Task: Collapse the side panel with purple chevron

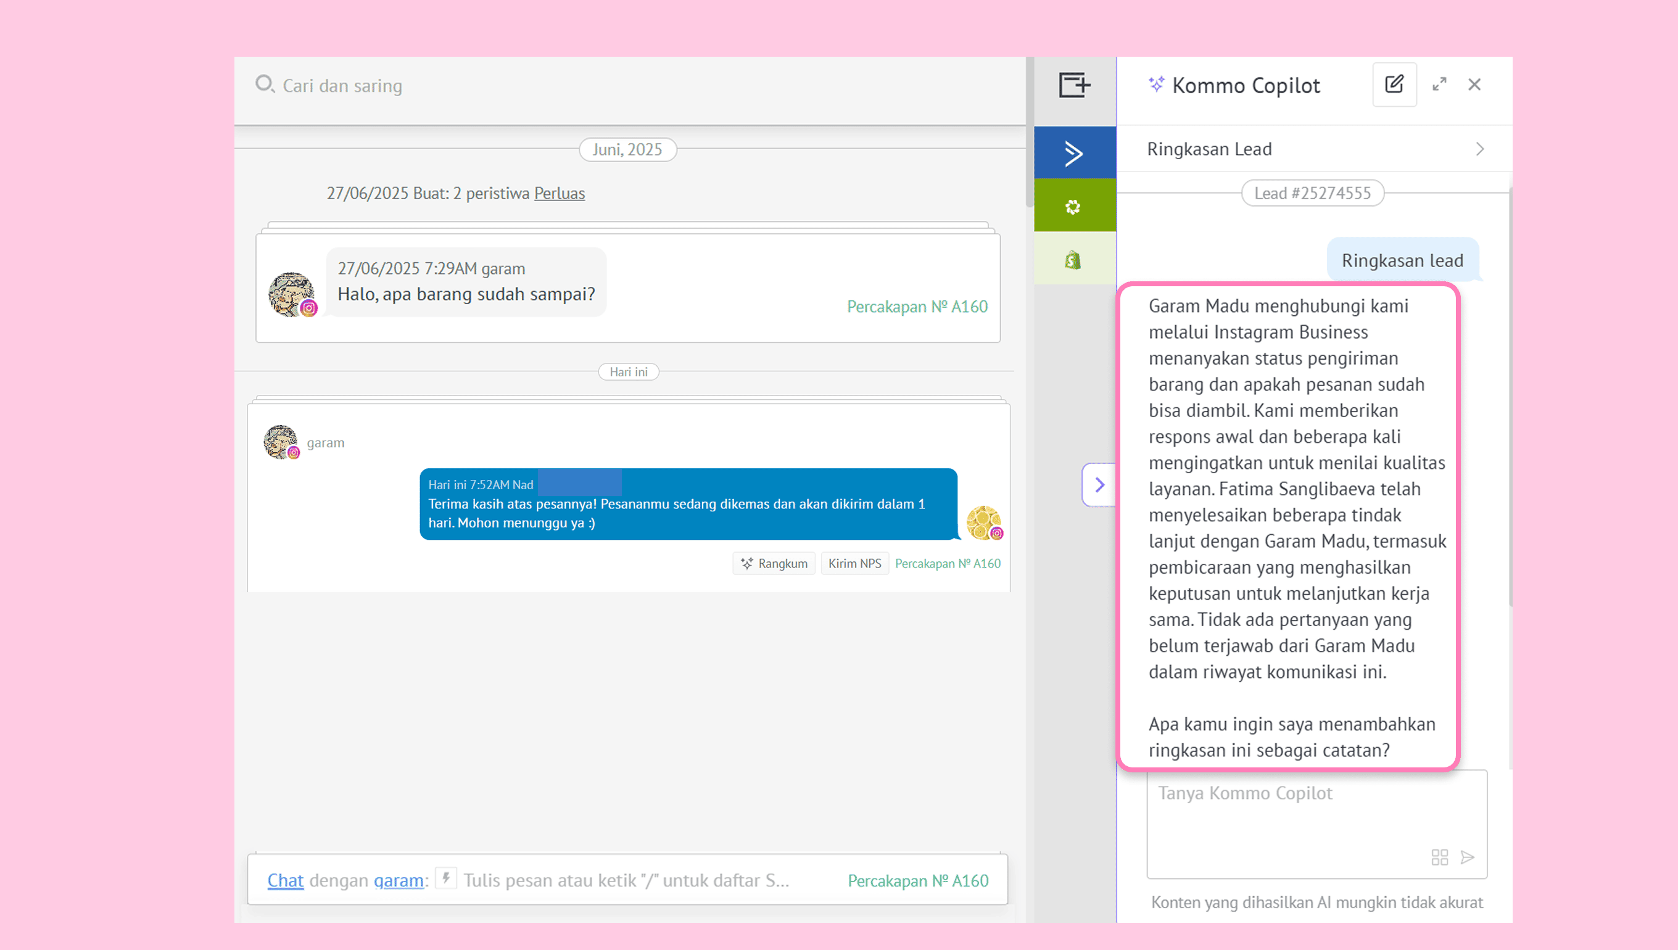Action: (1099, 484)
